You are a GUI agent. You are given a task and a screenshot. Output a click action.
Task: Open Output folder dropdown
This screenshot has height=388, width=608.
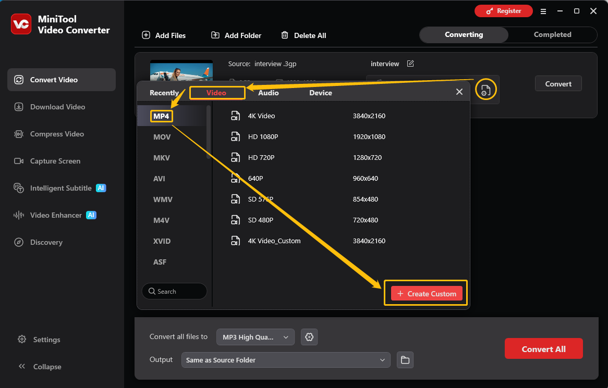286,360
